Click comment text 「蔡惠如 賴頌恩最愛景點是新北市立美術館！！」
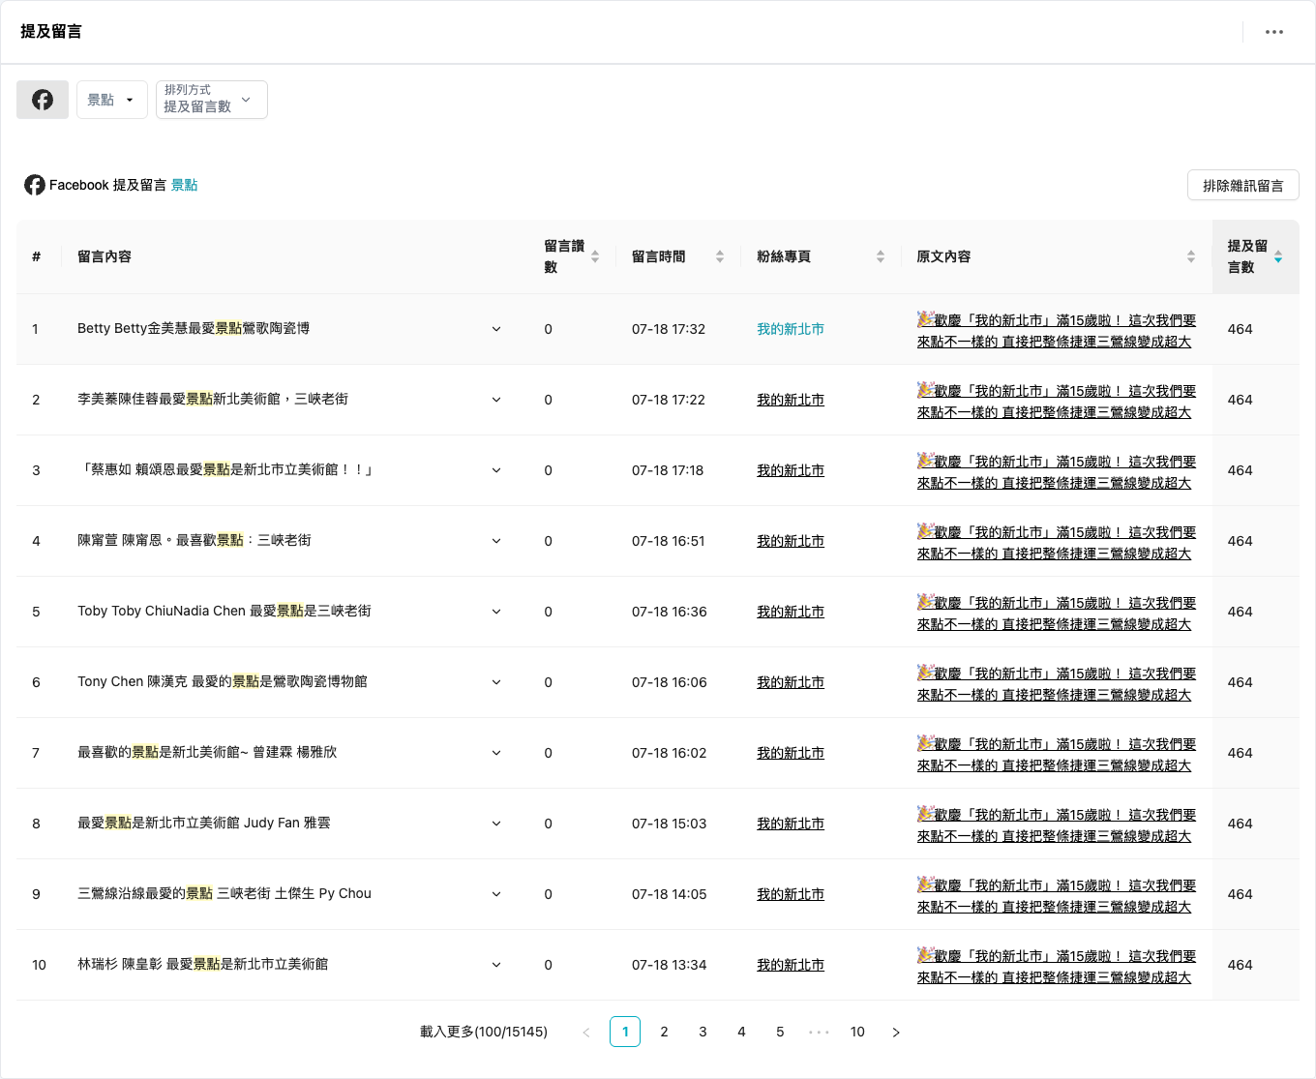 click(x=226, y=469)
